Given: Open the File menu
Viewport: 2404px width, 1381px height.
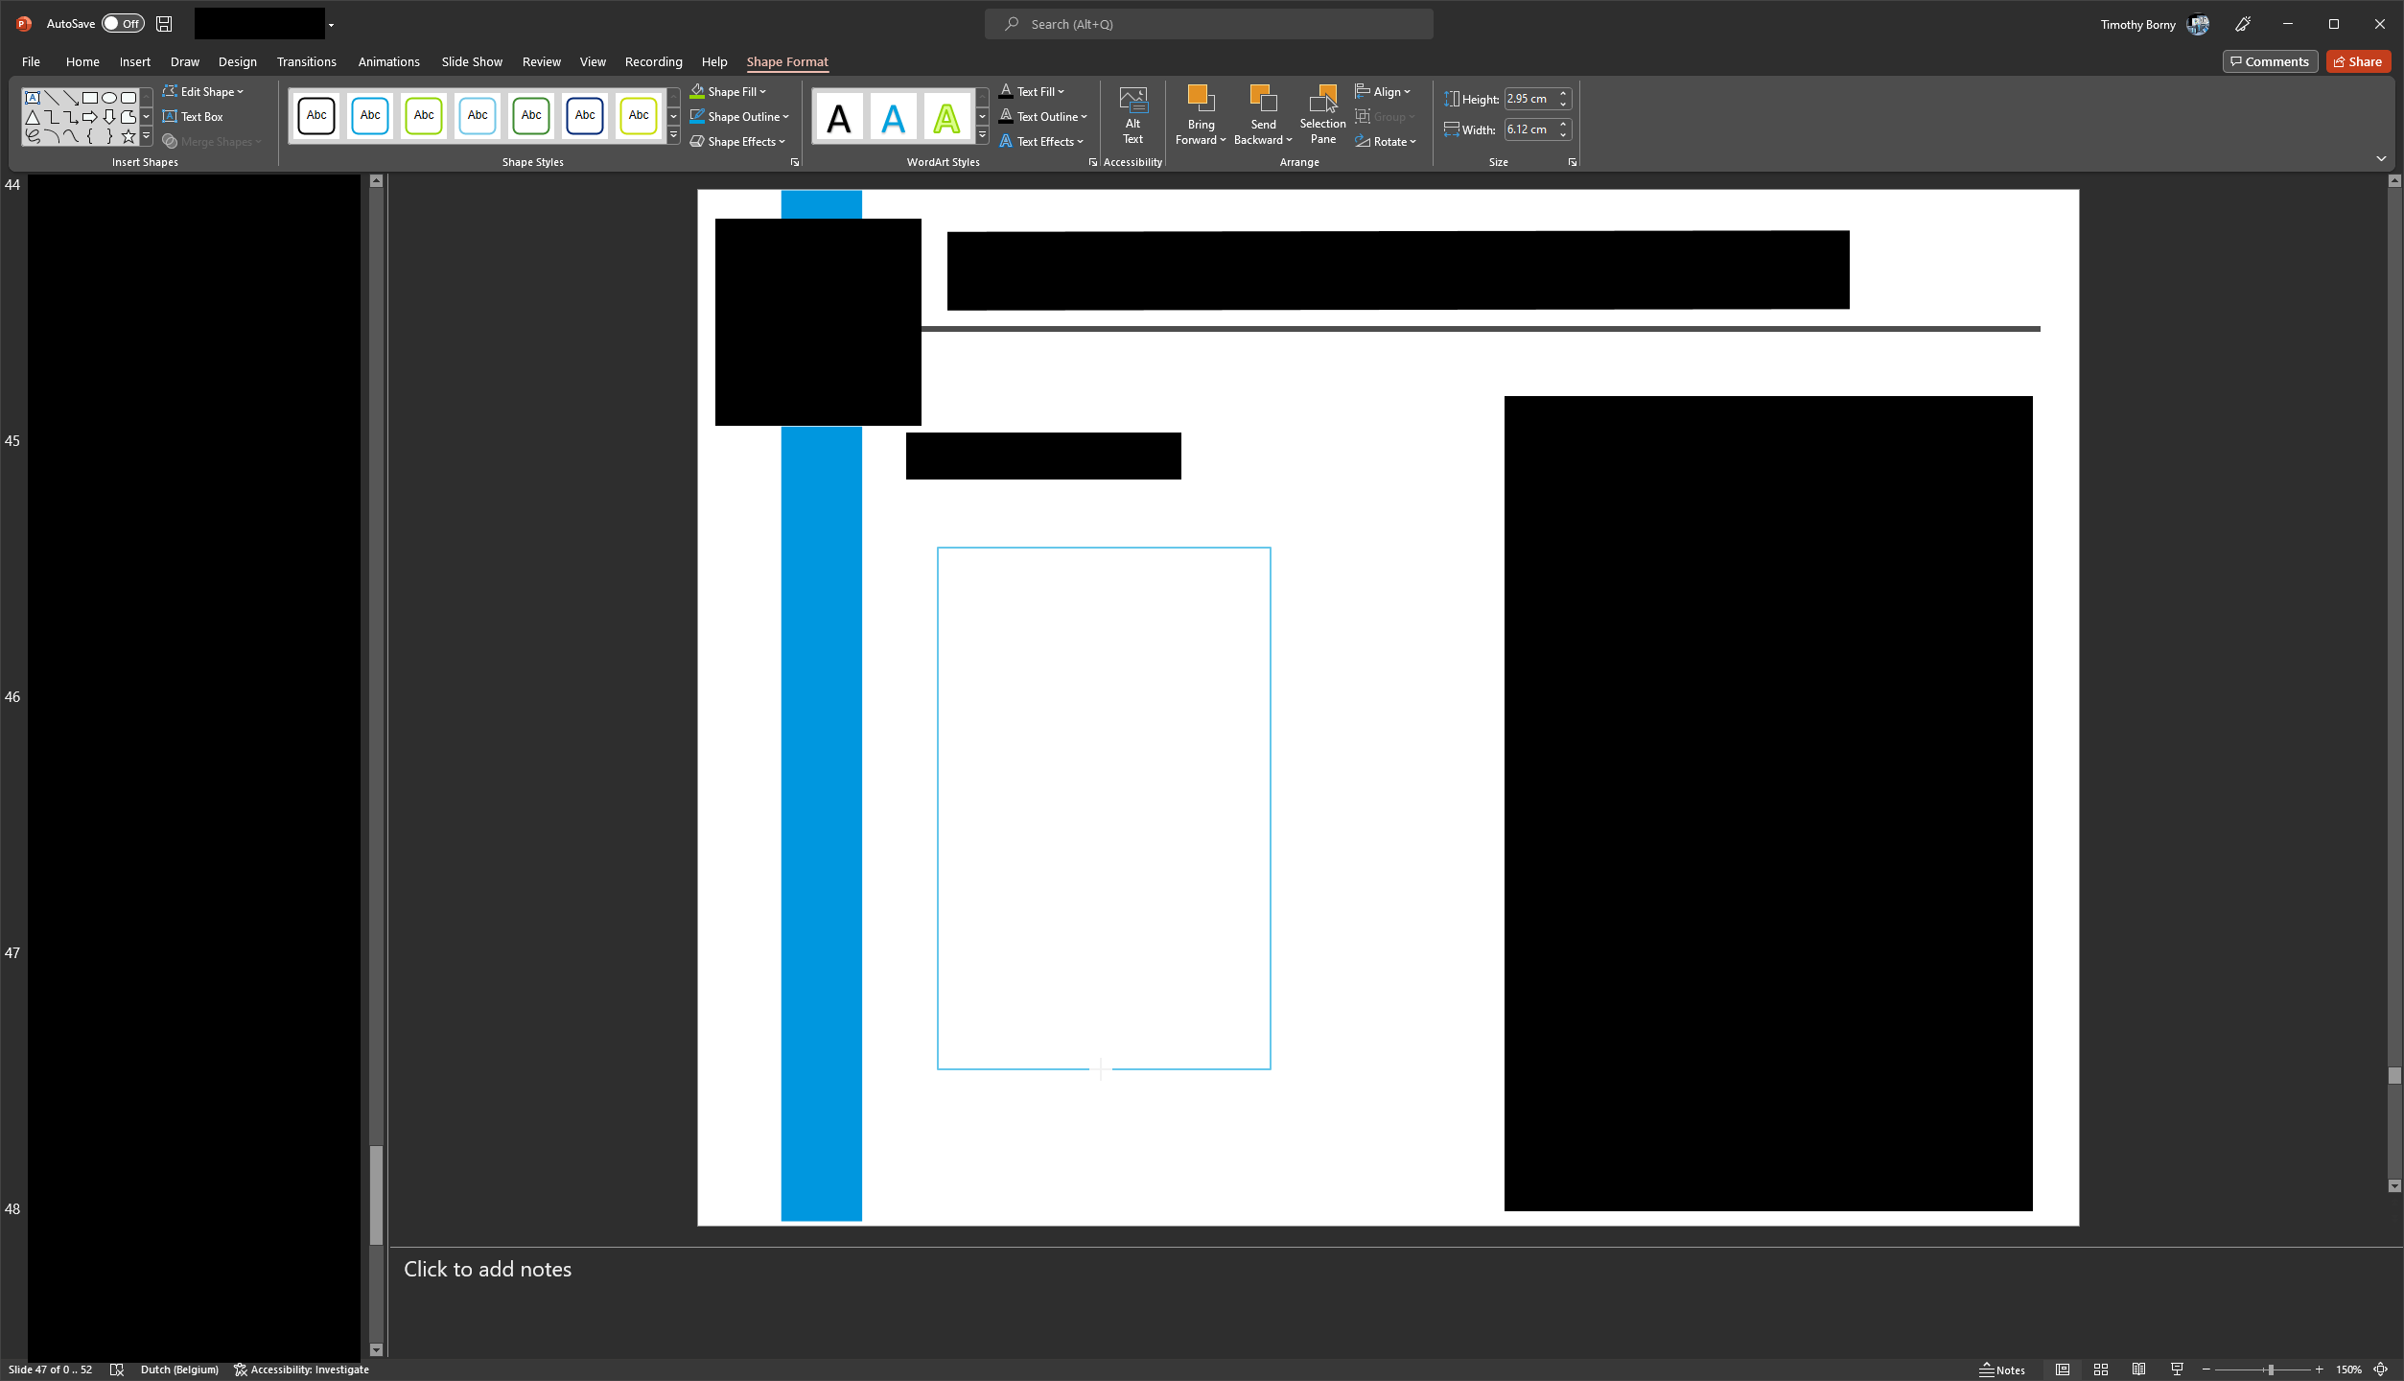Looking at the screenshot, I should (x=31, y=61).
